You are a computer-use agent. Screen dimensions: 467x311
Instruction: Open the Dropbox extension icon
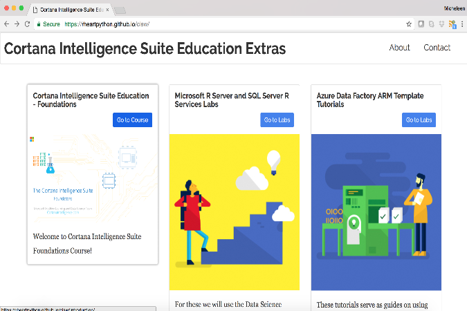(441, 23)
